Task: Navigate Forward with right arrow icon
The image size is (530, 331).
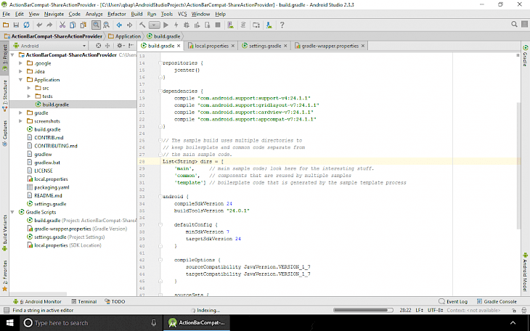Action: (x=129, y=25)
